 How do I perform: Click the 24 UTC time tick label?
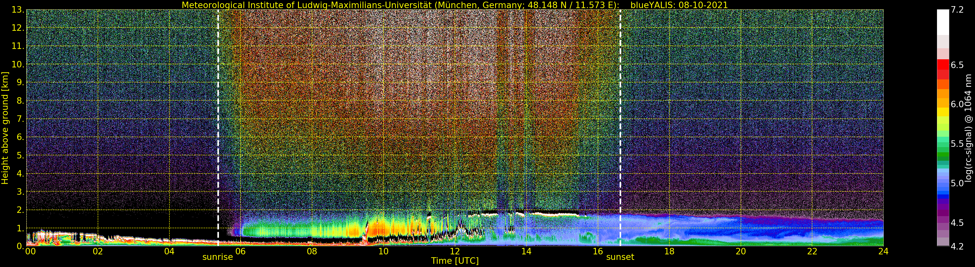pyautogui.click(x=883, y=251)
